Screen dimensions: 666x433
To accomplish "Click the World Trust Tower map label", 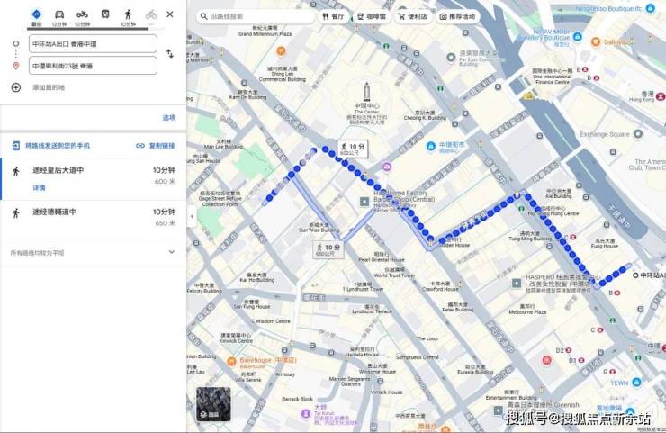I will (x=394, y=273).
